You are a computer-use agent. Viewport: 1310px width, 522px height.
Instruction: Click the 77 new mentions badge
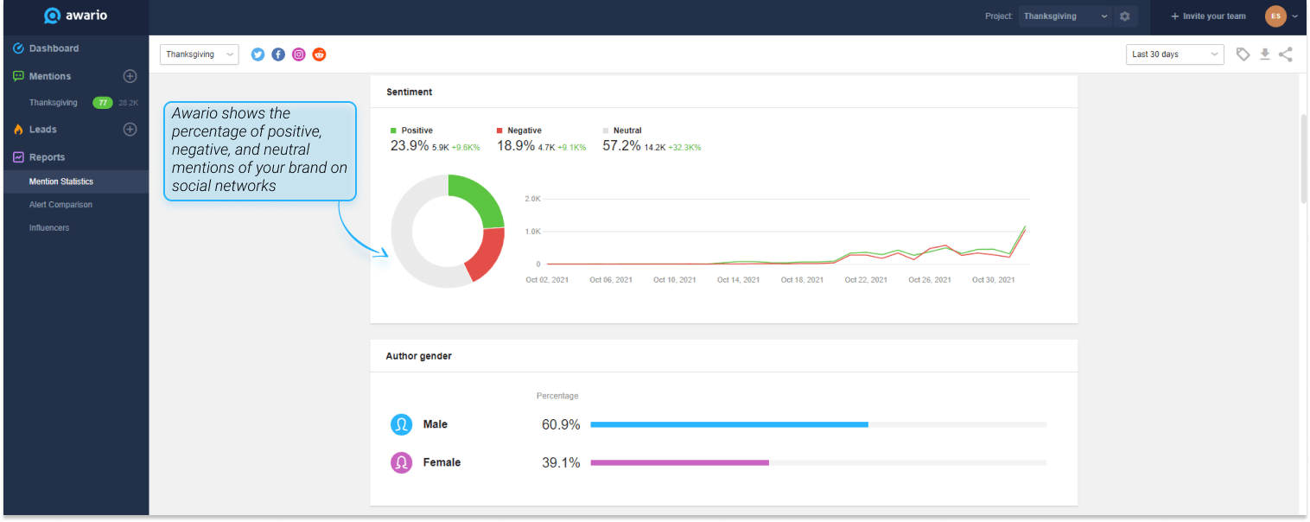(103, 103)
